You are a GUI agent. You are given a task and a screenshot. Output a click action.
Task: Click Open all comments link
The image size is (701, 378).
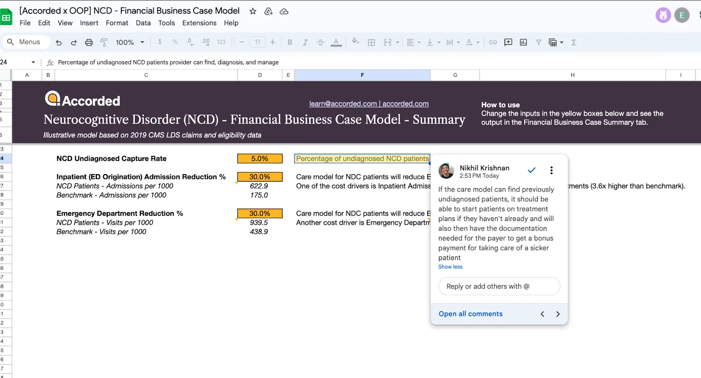[x=471, y=314]
